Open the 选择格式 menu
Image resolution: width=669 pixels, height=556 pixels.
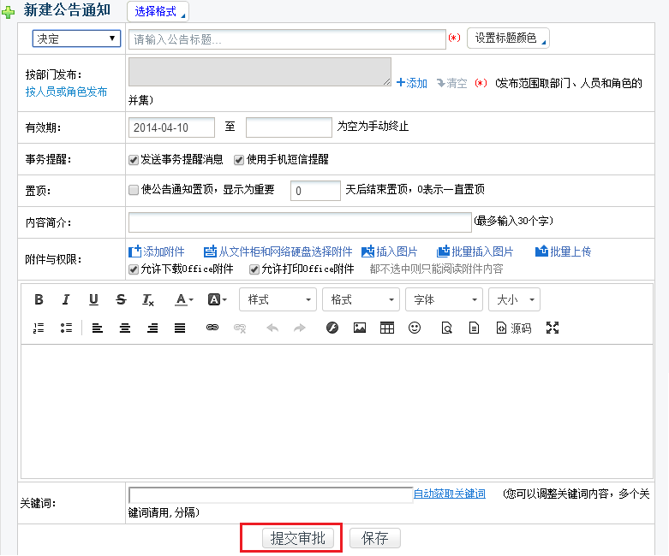(158, 11)
